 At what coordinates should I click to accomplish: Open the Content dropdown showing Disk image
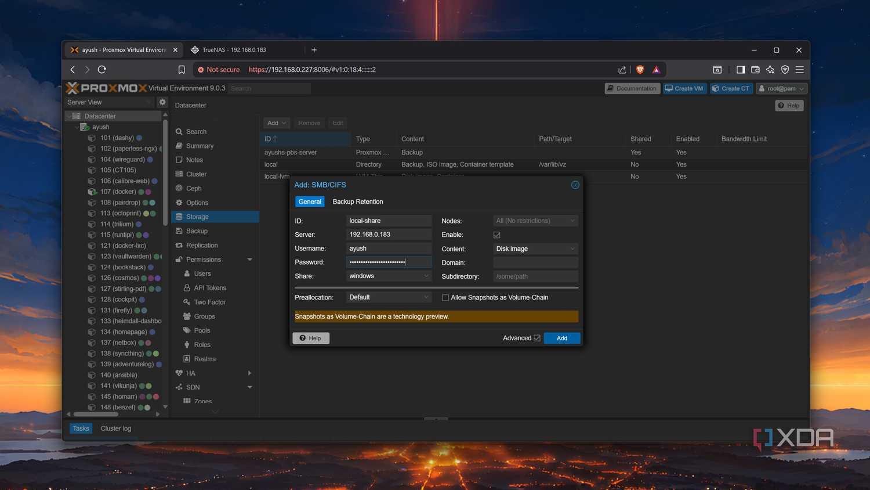pos(535,248)
